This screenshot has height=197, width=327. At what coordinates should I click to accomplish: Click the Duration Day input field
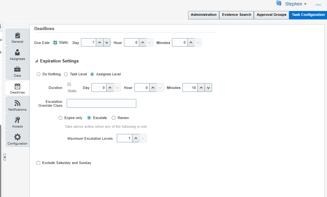coord(99,88)
